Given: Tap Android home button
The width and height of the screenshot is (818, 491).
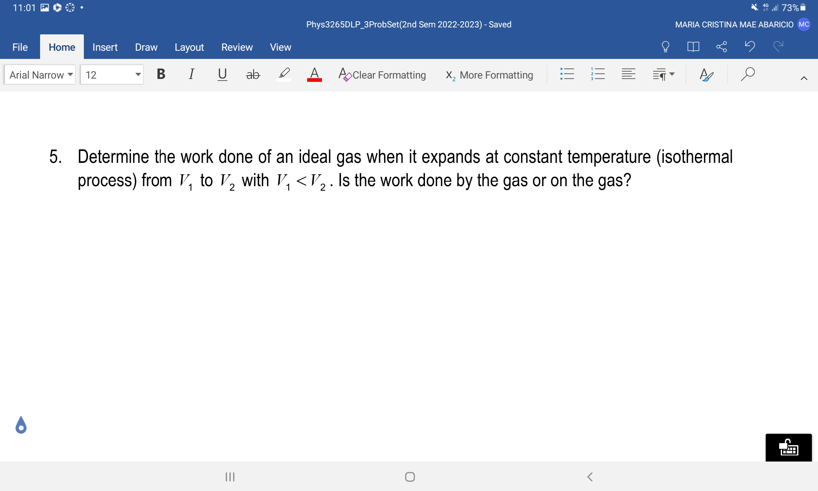Looking at the screenshot, I should click(410, 477).
